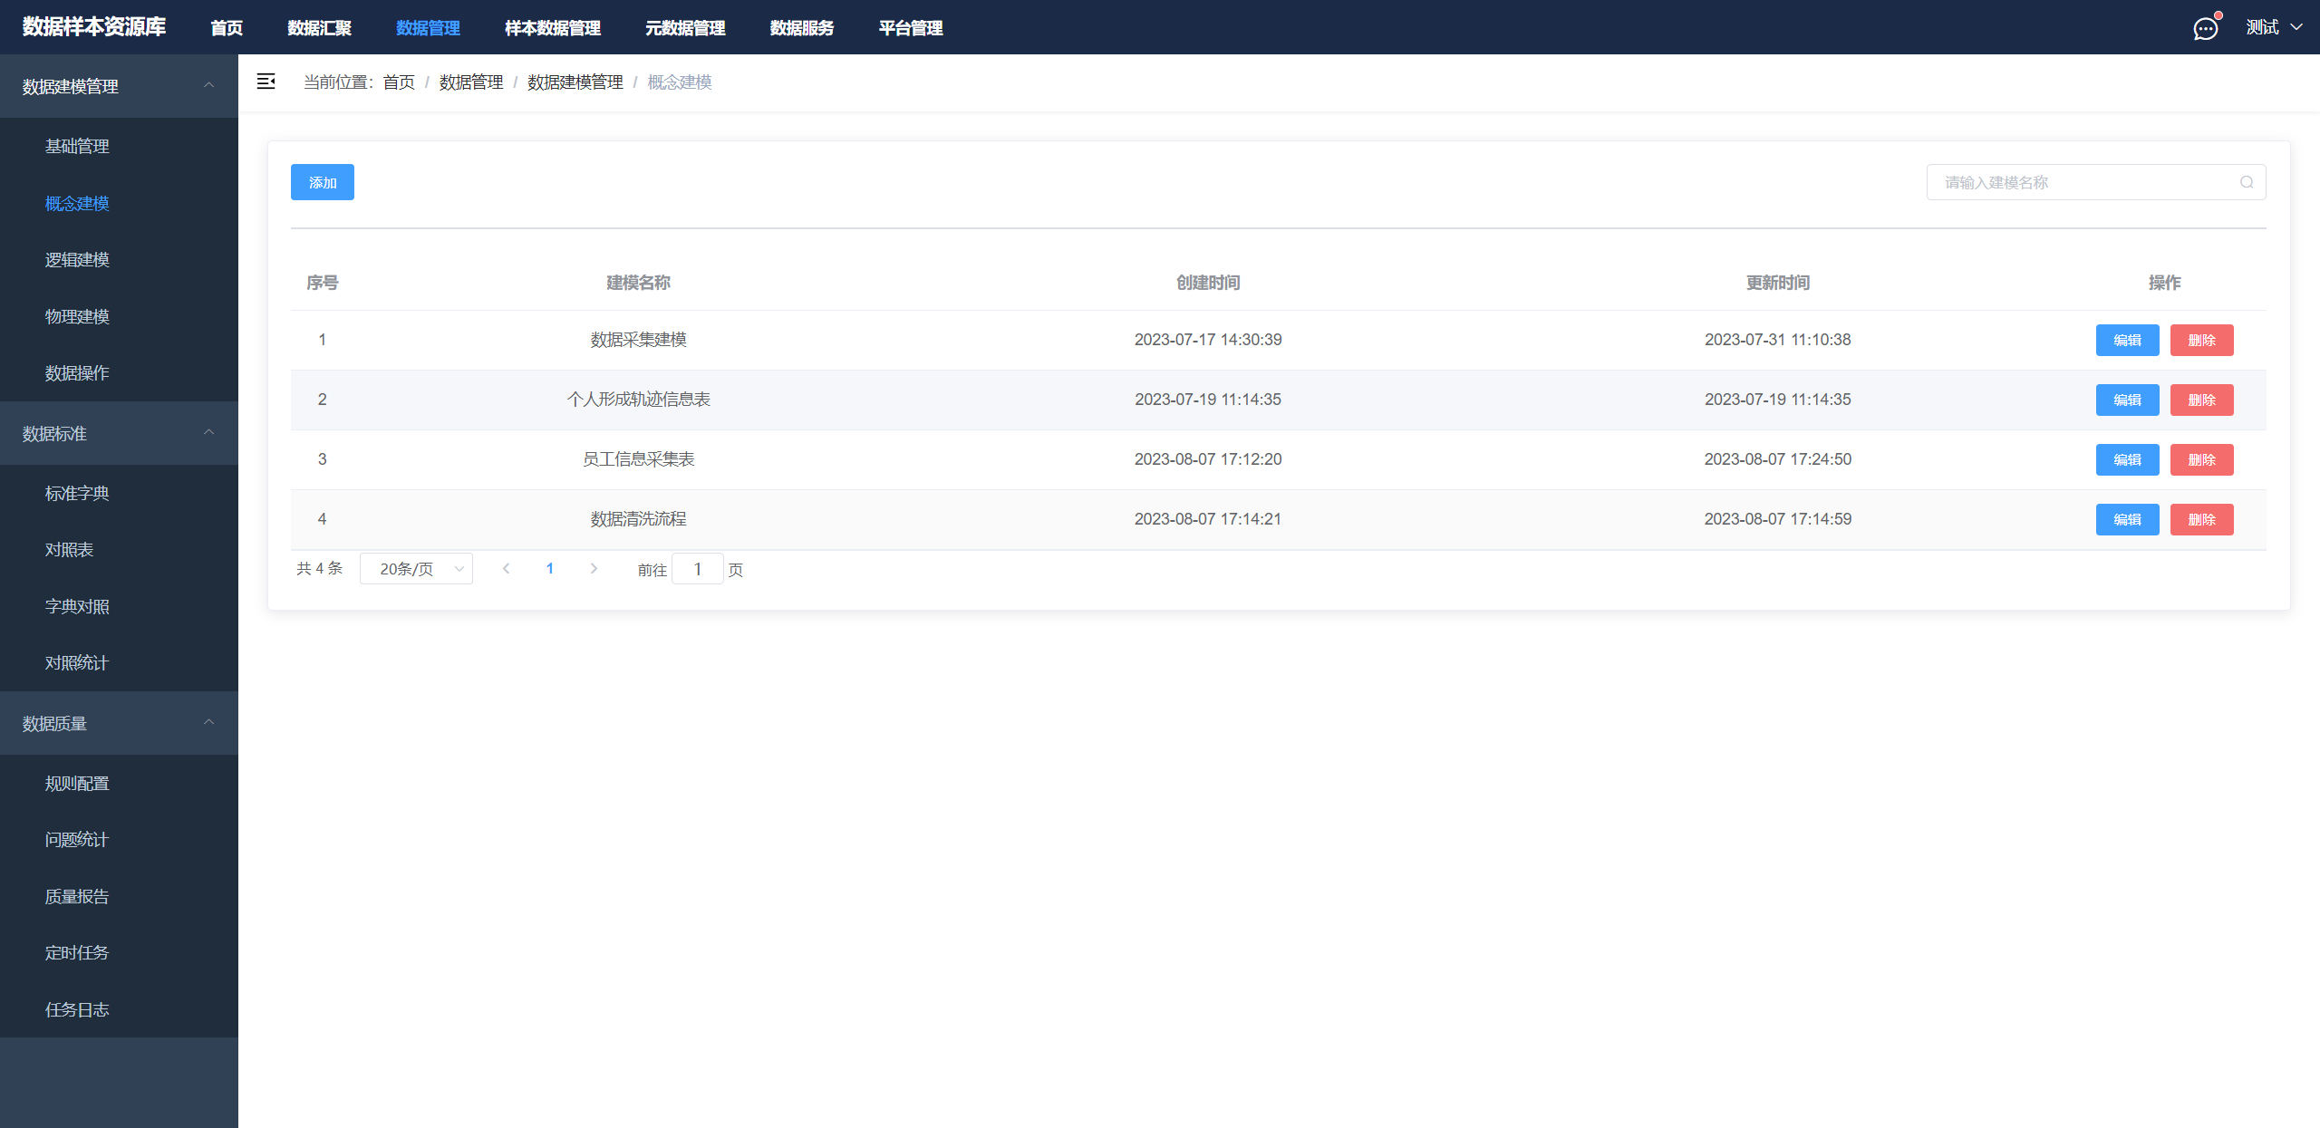Open 标准字典 in sidebar
The height and width of the screenshot is (1128, 2320).
(119, 493)
